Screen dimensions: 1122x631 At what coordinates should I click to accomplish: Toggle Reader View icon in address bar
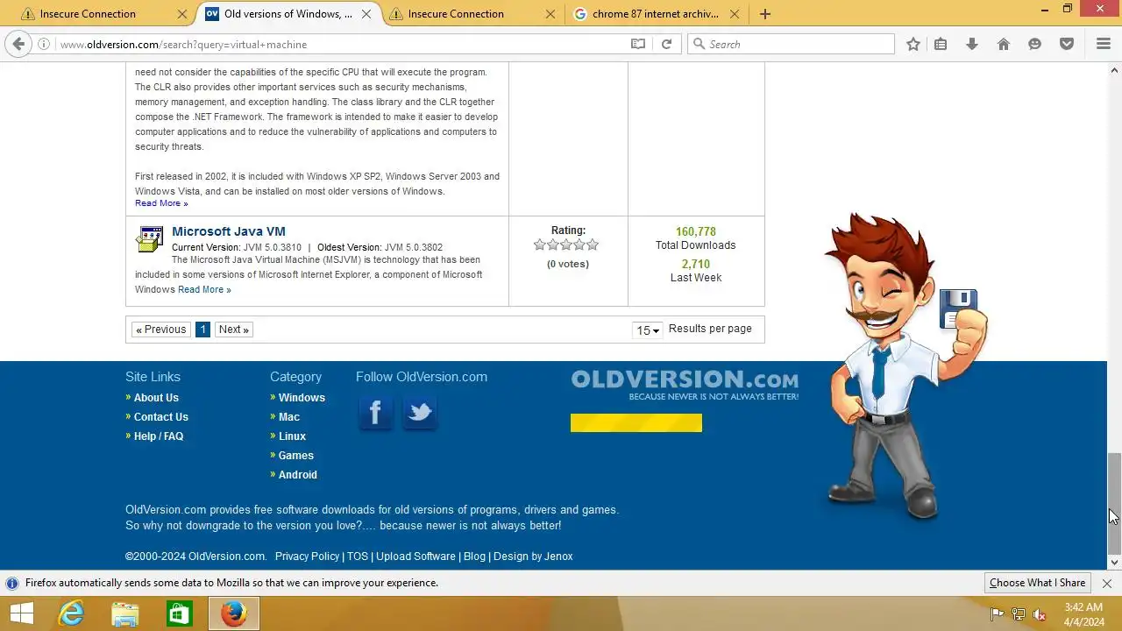click(638, 44)
